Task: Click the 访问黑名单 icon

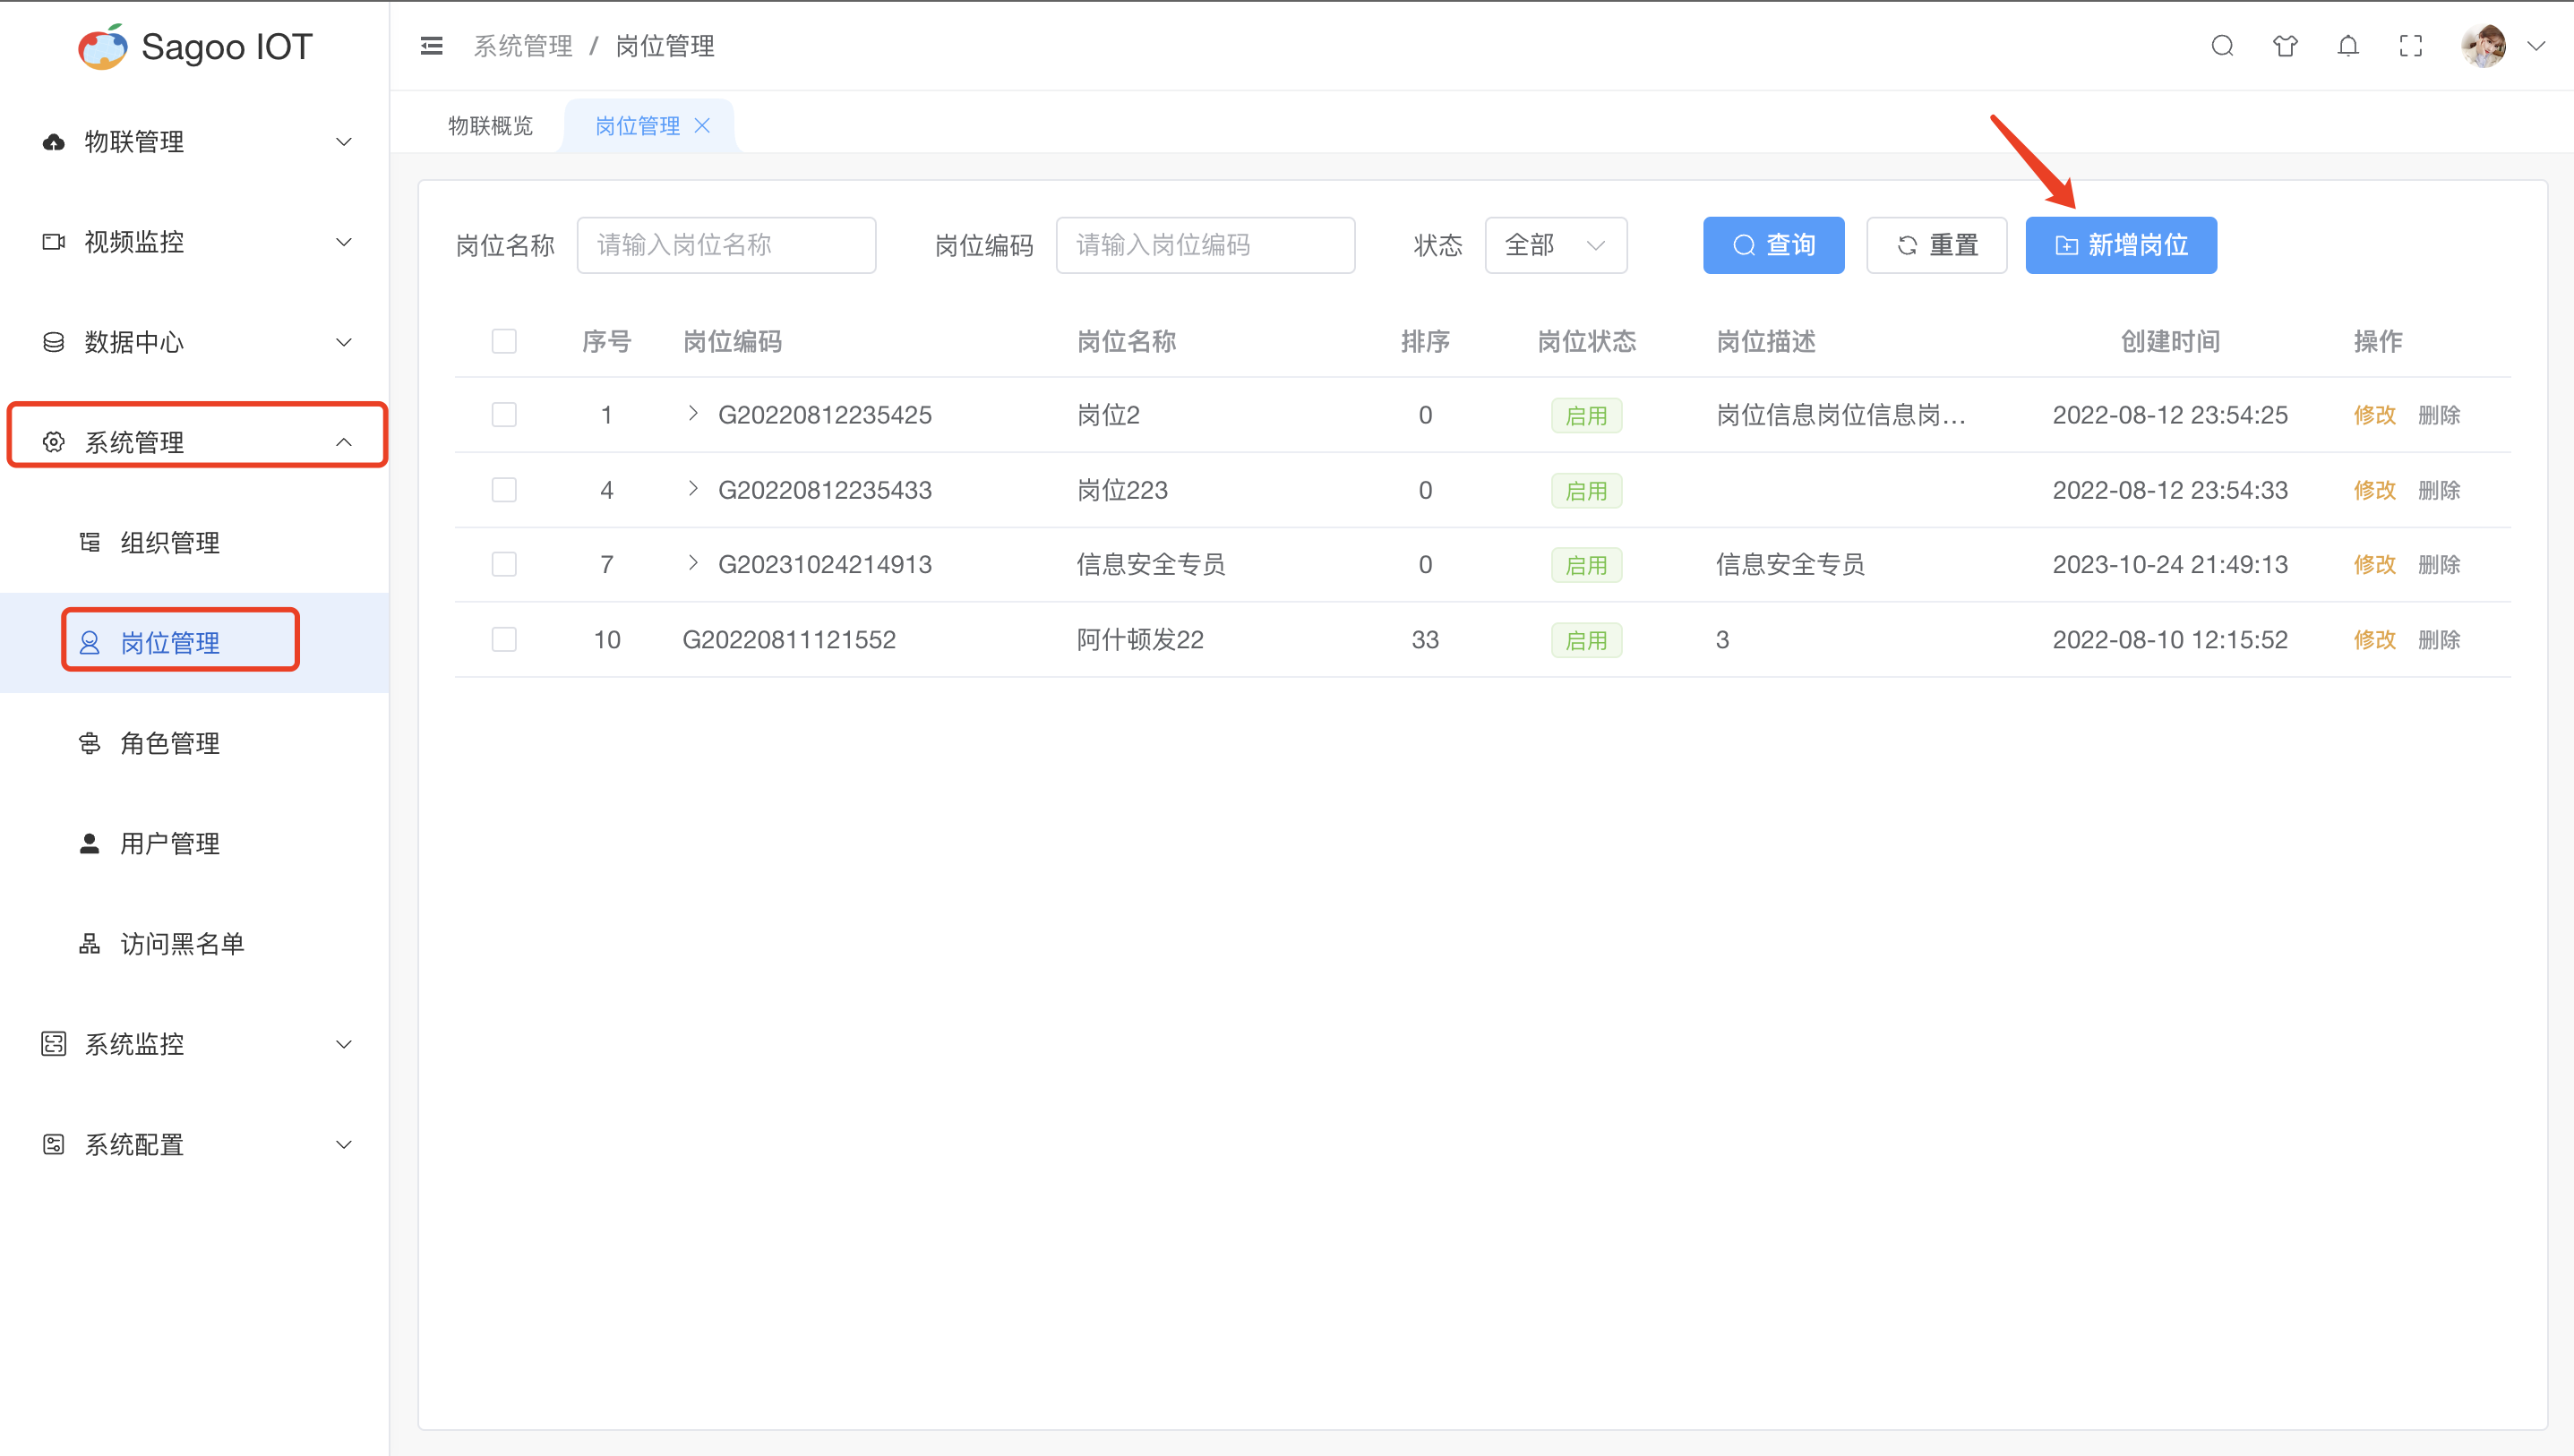Action: tap(90, 943)
